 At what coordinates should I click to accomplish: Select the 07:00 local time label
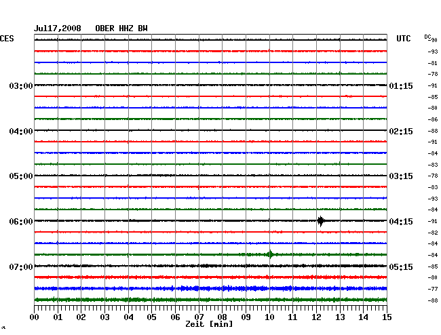click(21, 267)
